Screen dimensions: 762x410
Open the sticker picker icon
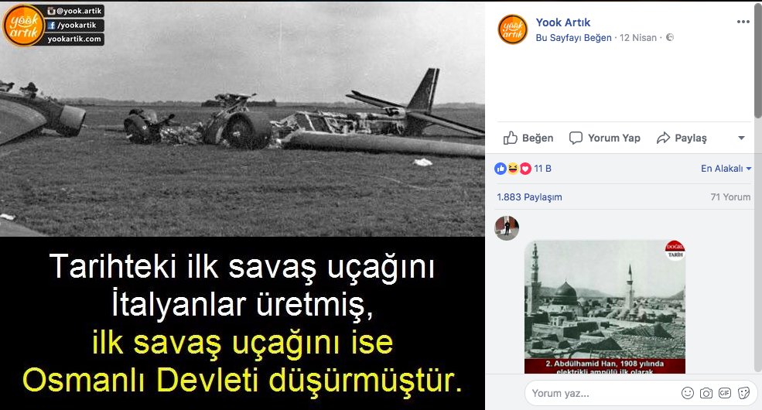pyautogui.click(x=743, y=393)
